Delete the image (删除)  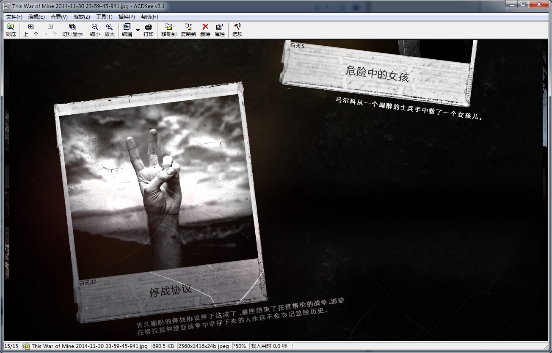tap(205, 30)
